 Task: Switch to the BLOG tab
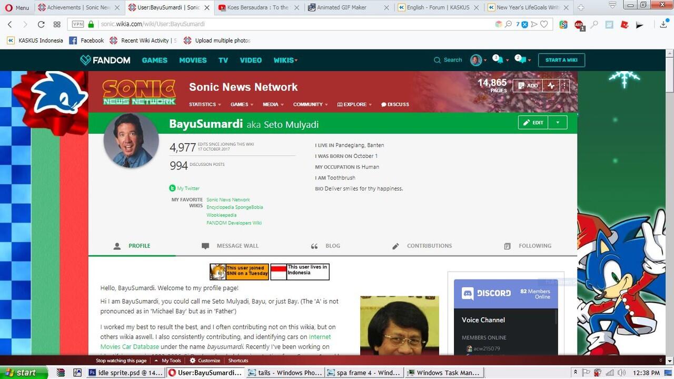[x=325, y=246]
